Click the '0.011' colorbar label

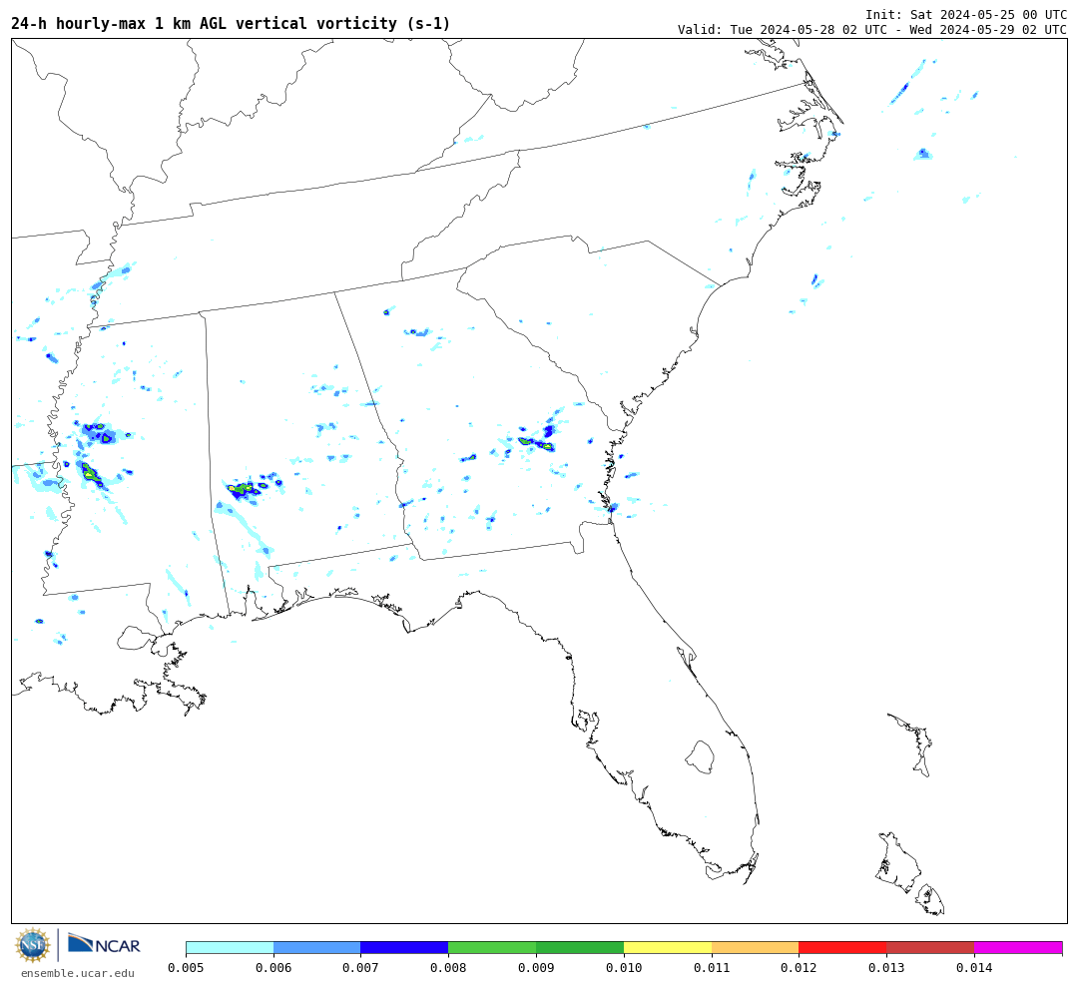pos(712,967)
